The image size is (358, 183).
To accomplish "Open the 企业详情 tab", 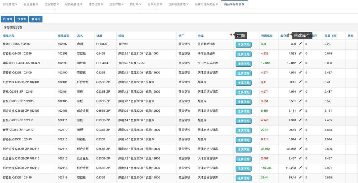I will click(x=115, y=4).
